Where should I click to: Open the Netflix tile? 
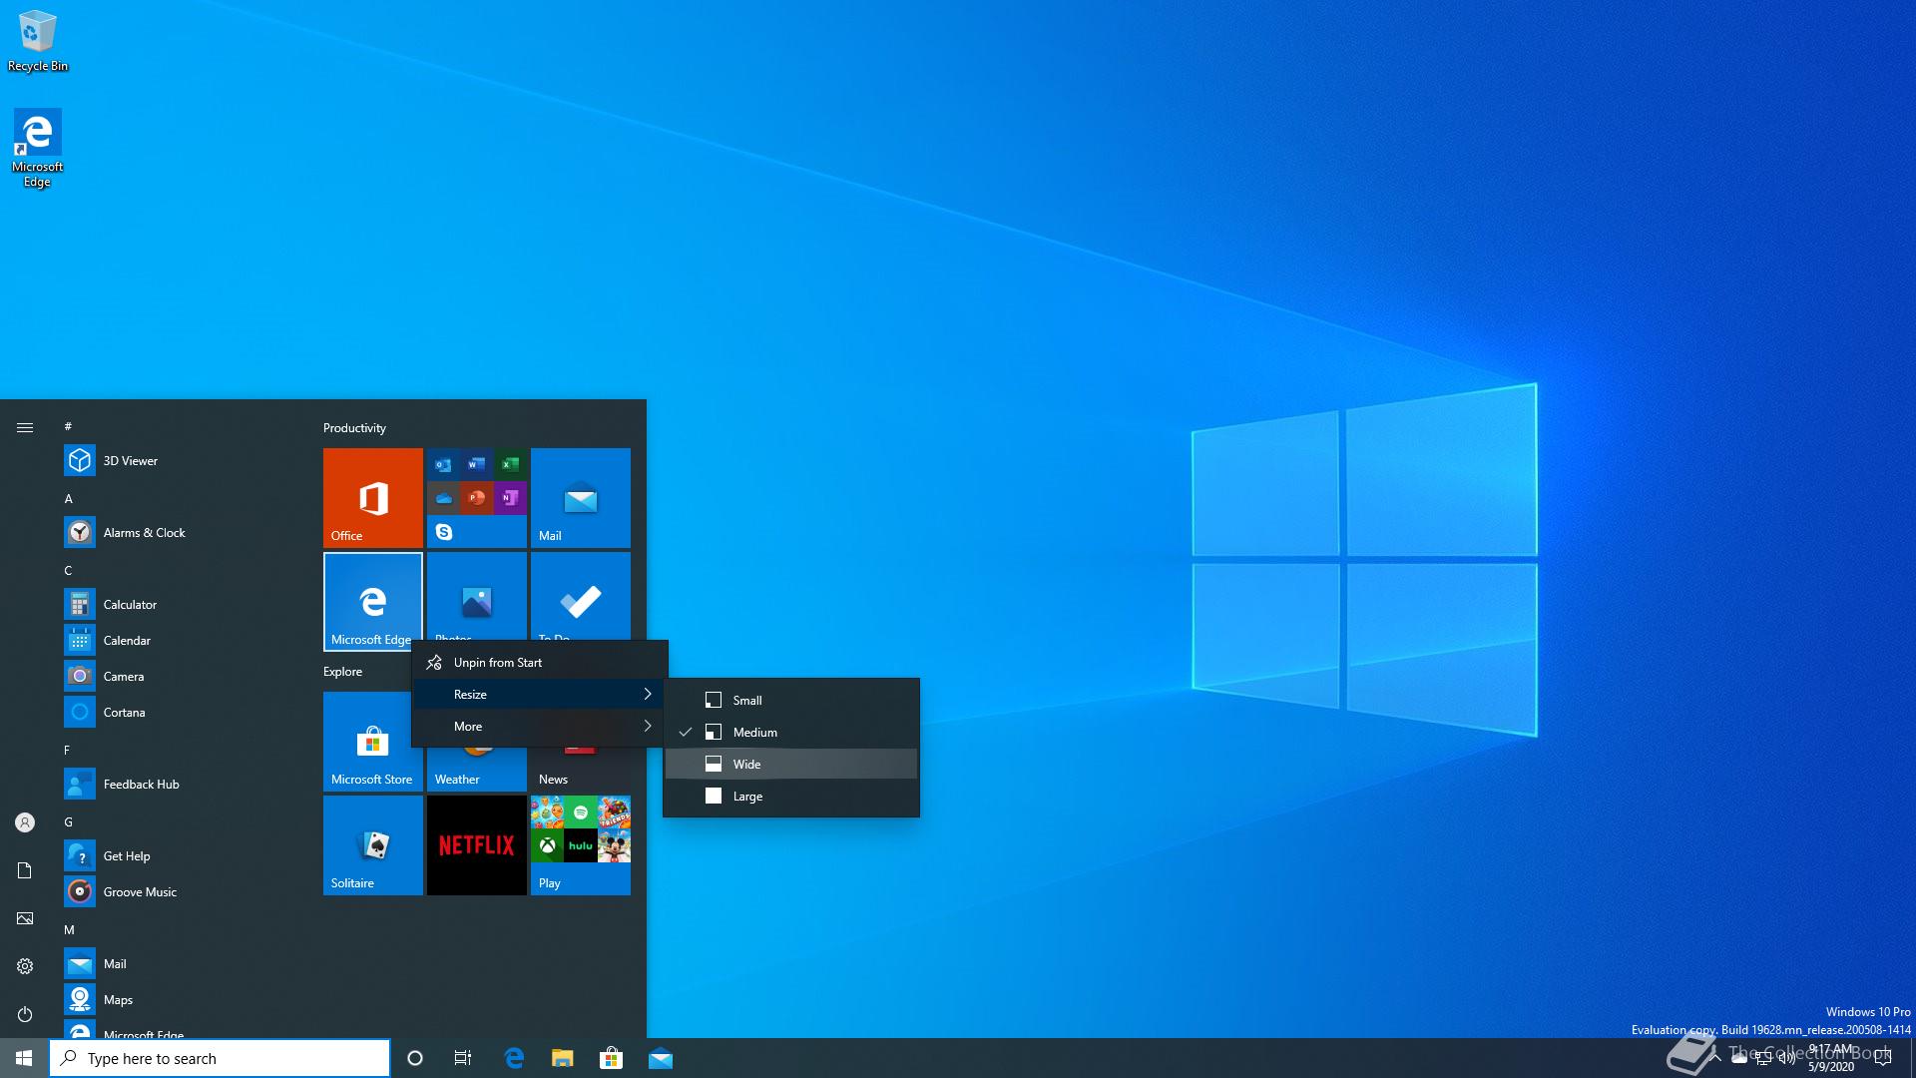[x=476, y=844]
